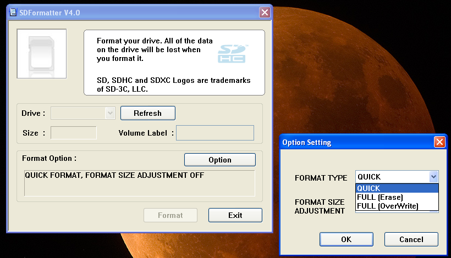451x258 pixels.
Task: Cancel the Option Setting dialog
Action: [x=411, y=239]
